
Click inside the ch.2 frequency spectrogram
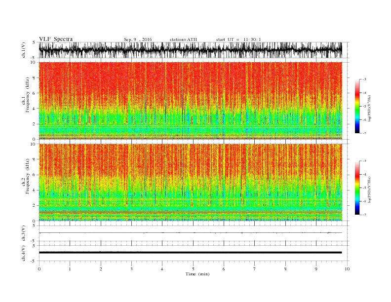coord(190,183)
